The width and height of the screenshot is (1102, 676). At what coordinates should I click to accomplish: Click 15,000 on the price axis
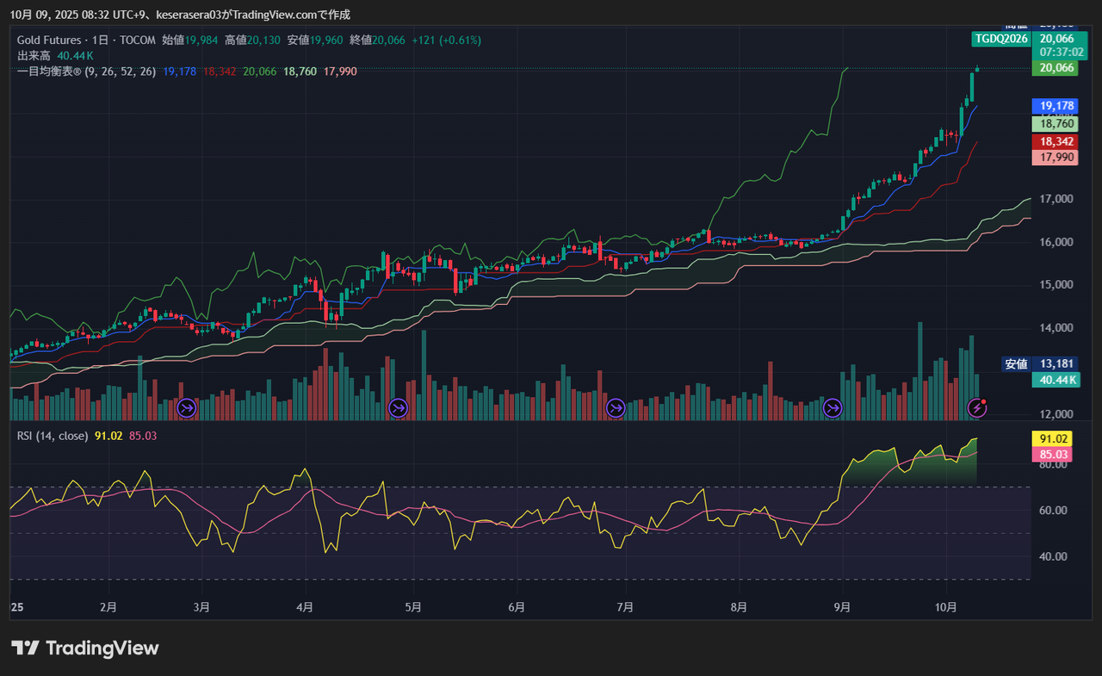tap(1056, 285)
